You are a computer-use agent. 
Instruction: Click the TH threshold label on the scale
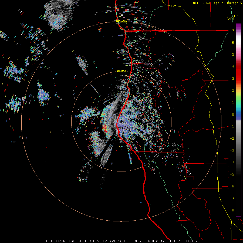(x=232, y=210)
